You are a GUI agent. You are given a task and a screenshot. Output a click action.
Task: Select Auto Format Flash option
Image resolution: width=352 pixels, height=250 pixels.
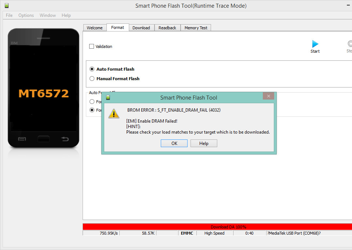pos(92,69)
